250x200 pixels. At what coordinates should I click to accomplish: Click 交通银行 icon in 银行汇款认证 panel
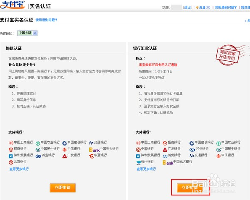point(192,156)
